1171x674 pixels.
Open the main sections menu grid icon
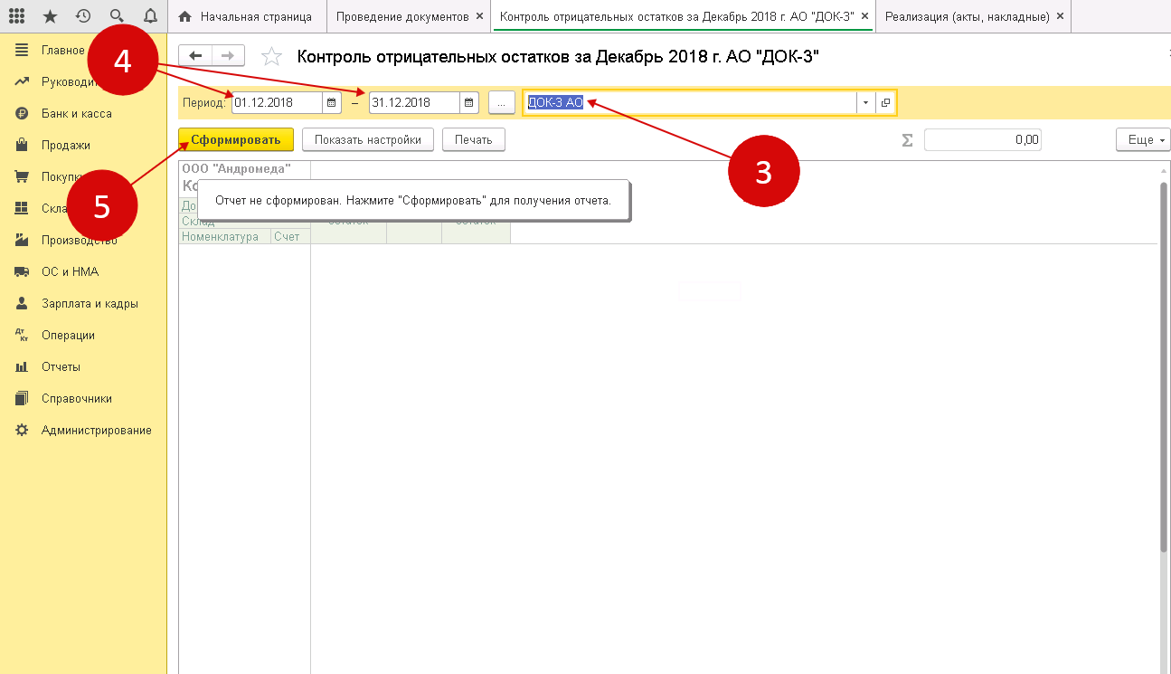click(16, 15)
